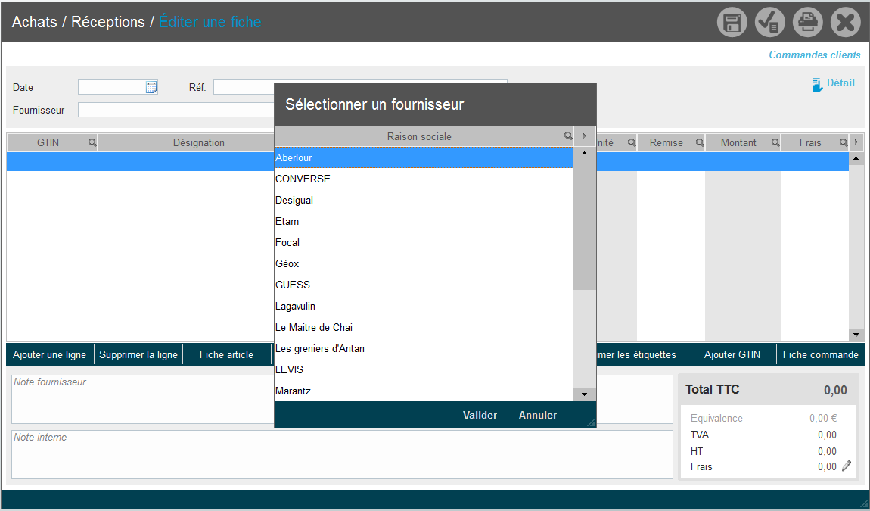Click the save (floppy disk) icon

coord(732,22)
